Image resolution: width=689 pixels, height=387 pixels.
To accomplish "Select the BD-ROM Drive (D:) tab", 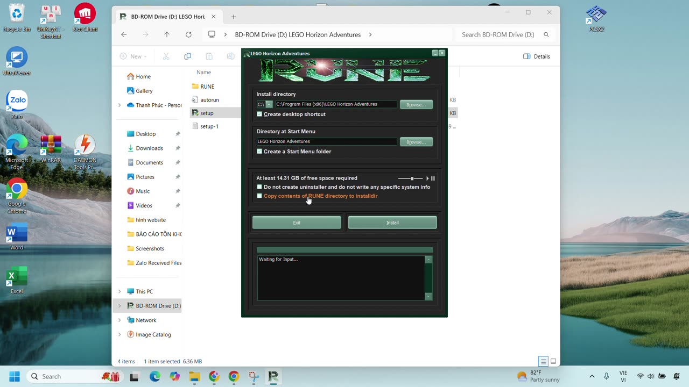I will point(168,17).
